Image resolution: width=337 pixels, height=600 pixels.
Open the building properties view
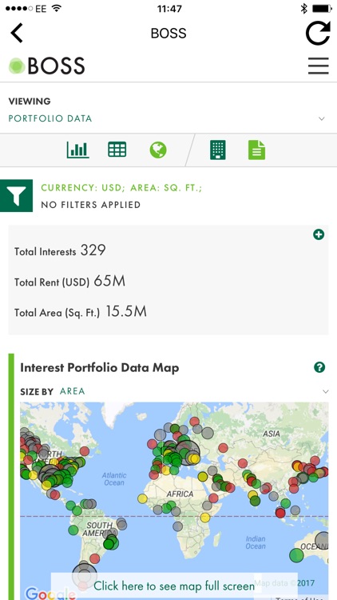click(x=218, y=150)
